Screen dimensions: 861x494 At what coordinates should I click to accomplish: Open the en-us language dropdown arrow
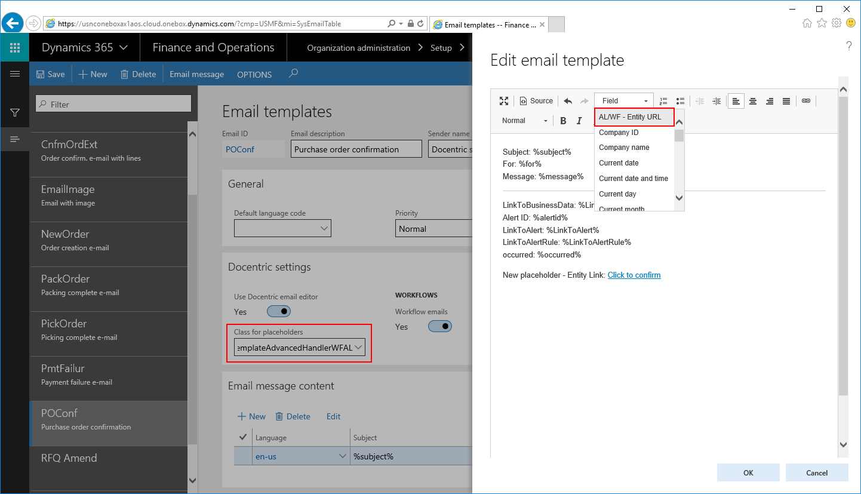tap(343, 456)
